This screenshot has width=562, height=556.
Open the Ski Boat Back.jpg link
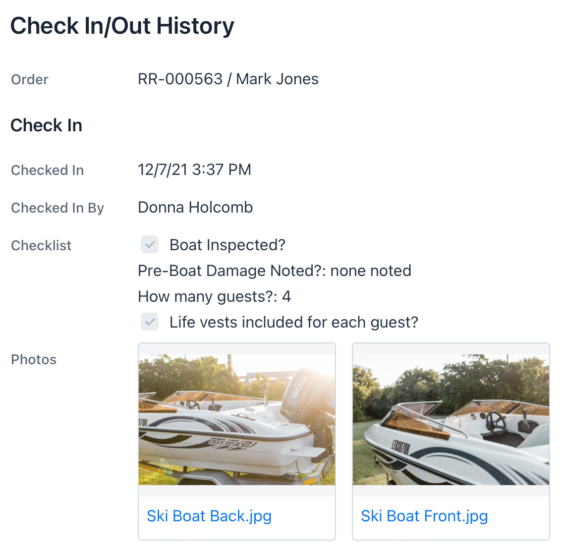click(209, 516)
